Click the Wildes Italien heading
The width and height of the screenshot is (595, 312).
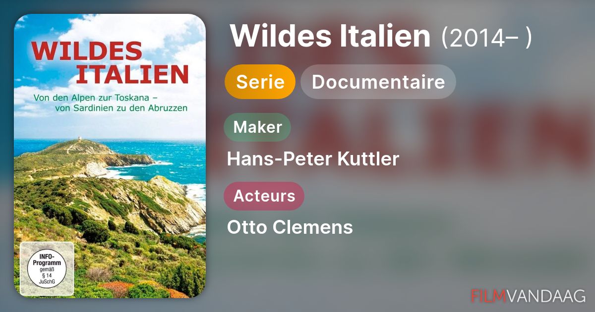coord(330,36)
